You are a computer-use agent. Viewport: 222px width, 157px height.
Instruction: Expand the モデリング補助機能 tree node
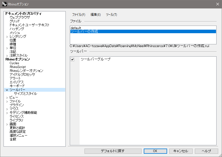pos(7,113)
